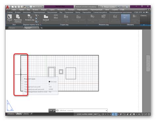Open the Справка menu
The image size is (156, 121).
[115, 10]
